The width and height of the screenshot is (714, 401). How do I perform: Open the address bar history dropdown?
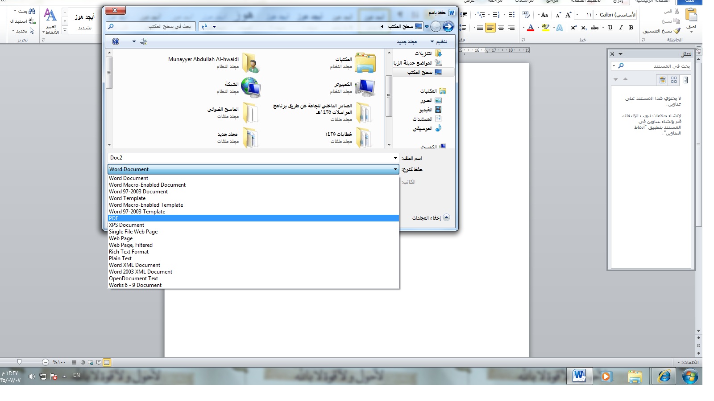[x=214, y=27]
